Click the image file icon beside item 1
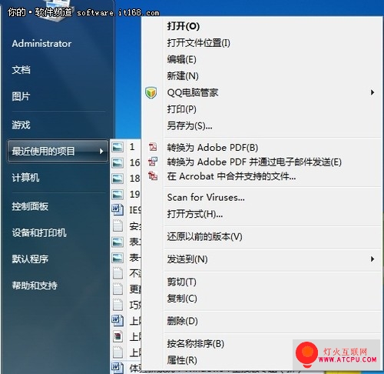Viewport: 384px width, 374px height. click(118, 147)
